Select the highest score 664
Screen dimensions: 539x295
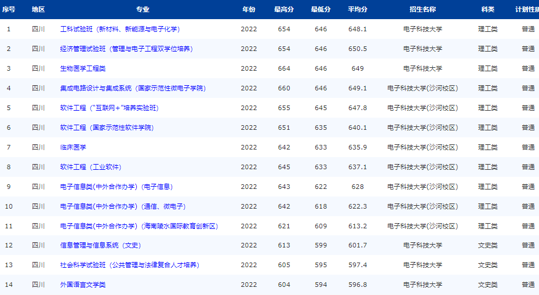coord(284,68)
